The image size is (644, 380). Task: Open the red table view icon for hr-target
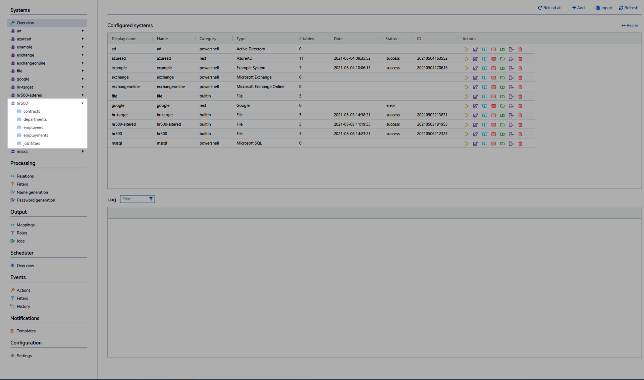tap(494, 115)
